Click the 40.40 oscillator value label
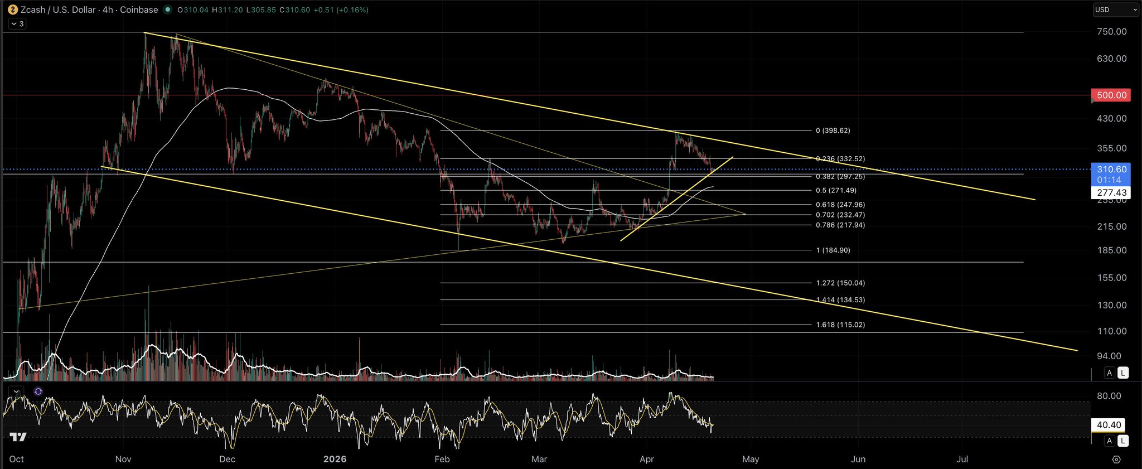Image resolution: width=1142 pixels, height=469 pixels. pos(1109,425)
